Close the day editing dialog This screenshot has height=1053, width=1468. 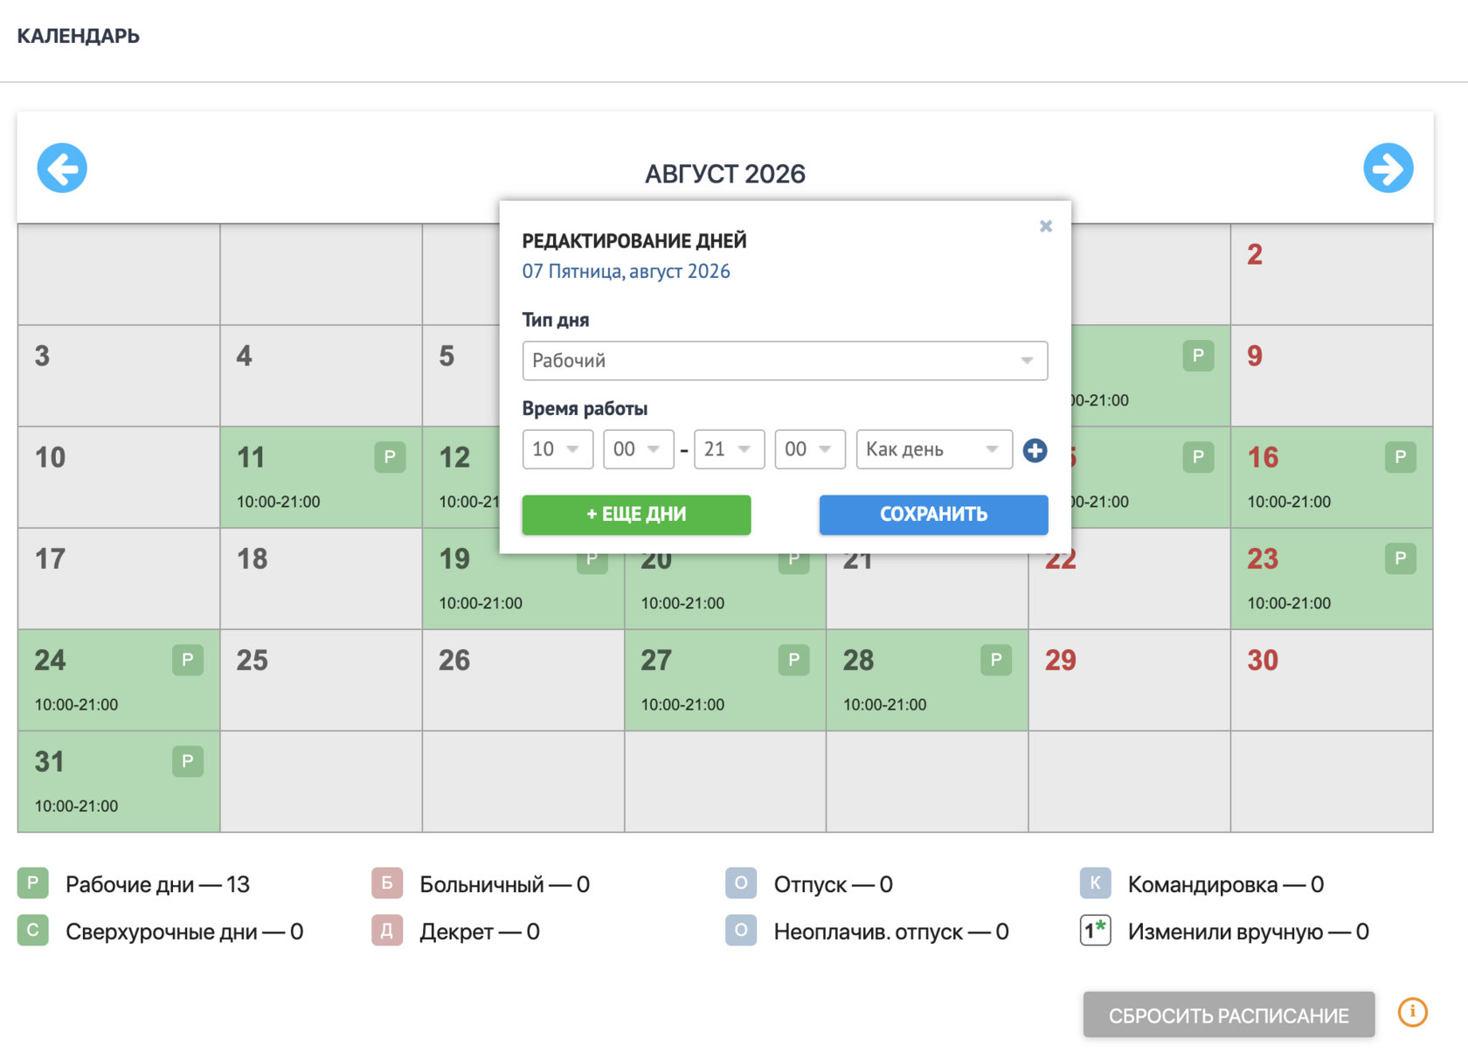point(1046,226)
